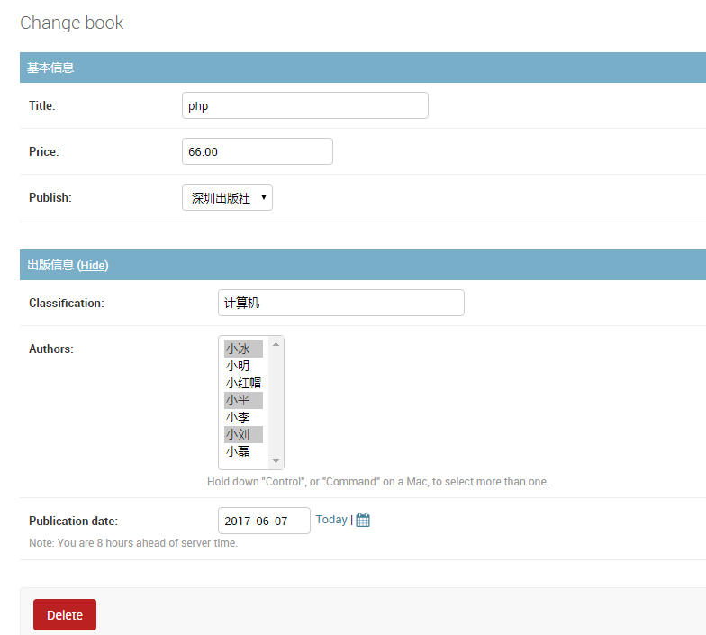
Task: Click the Publication date input 2017-06-07
Action: coord(264,521)
